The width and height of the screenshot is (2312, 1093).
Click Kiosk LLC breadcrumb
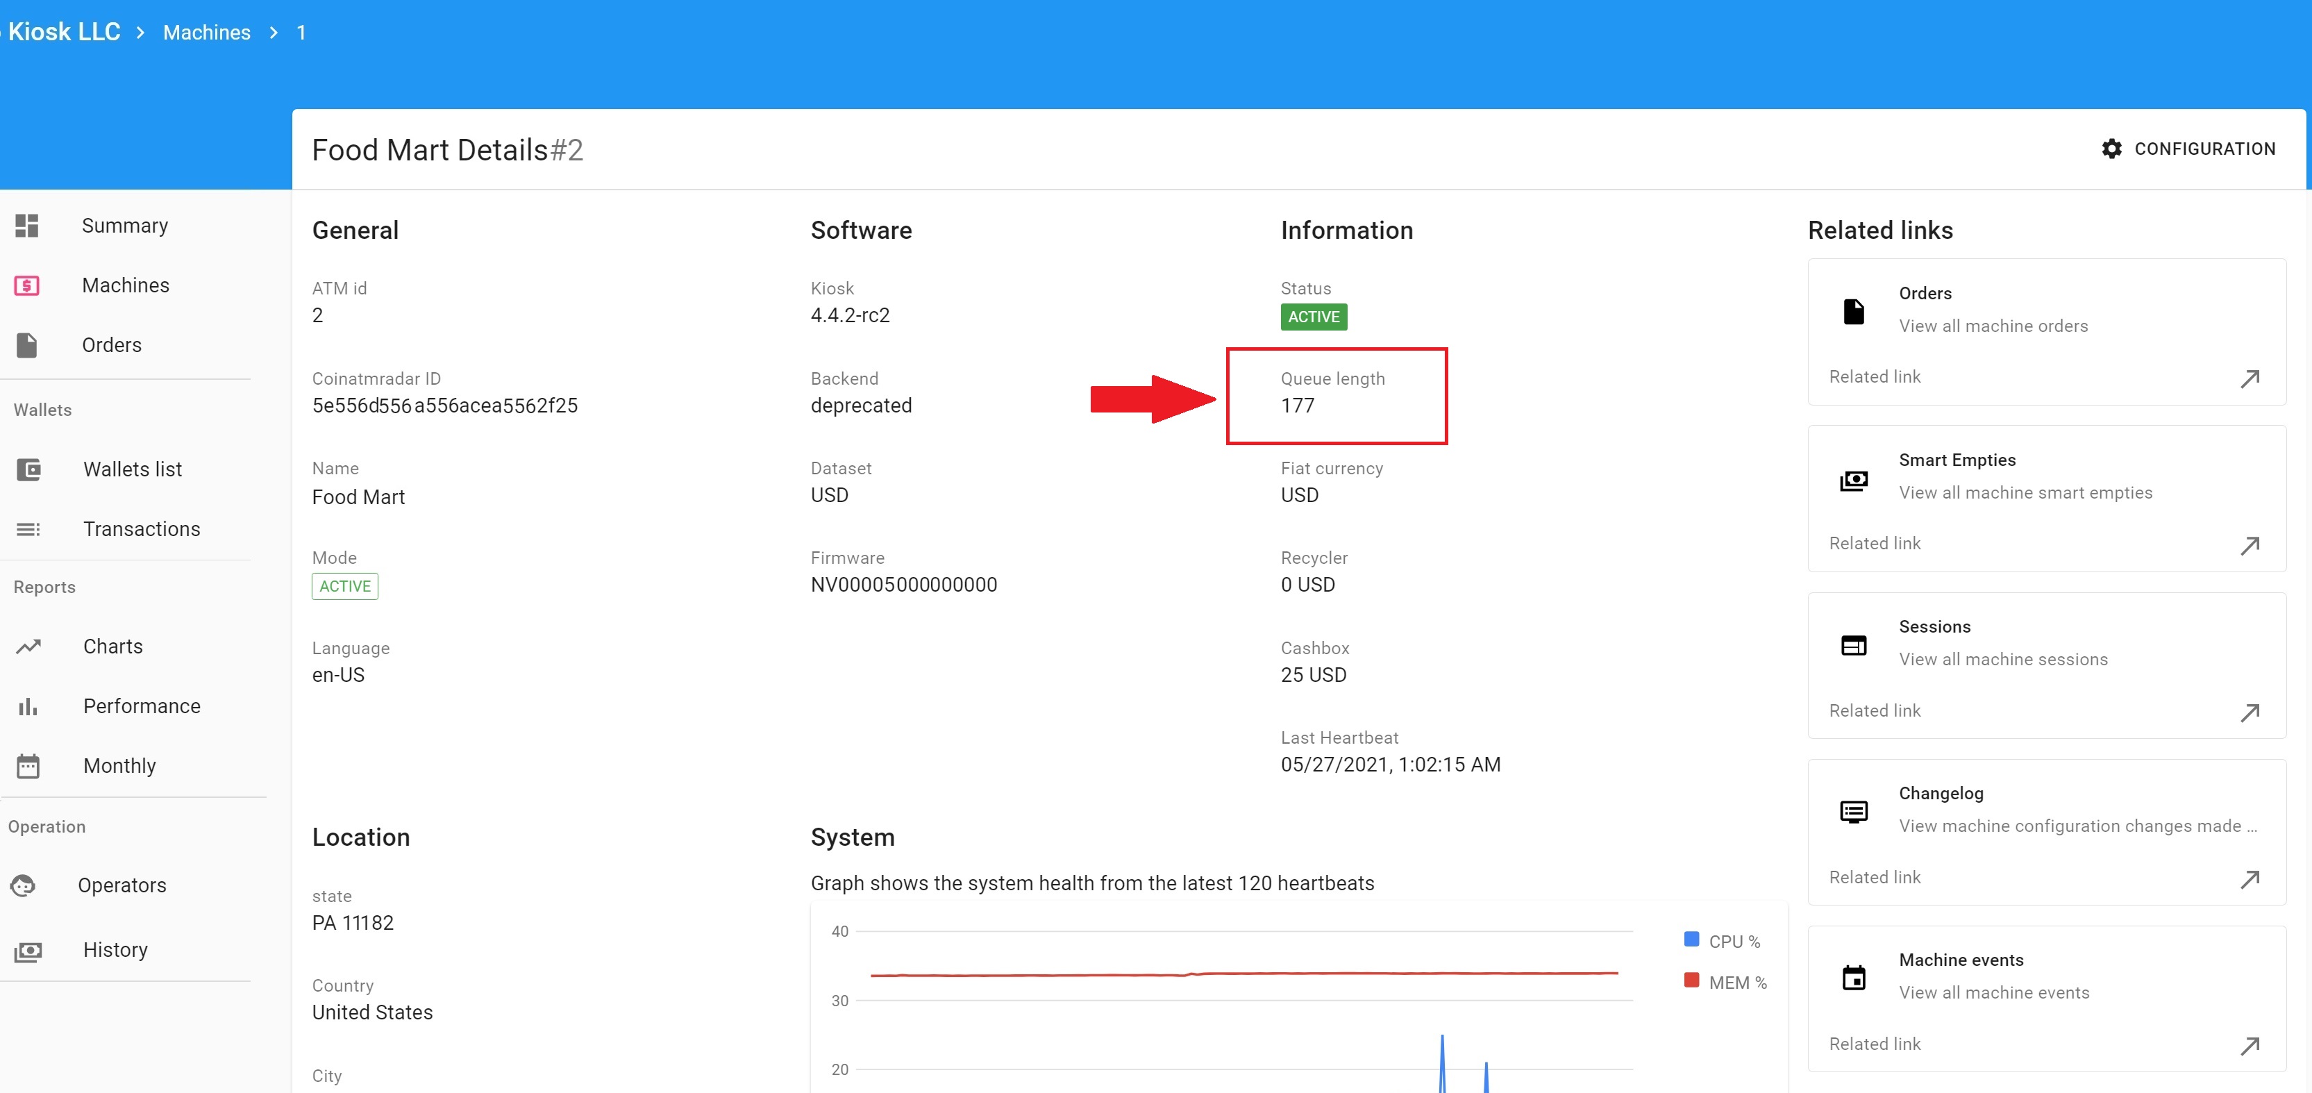tap(64, 31)
